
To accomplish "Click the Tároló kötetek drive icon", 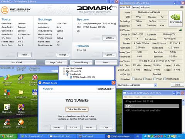I will click(67, 68).
